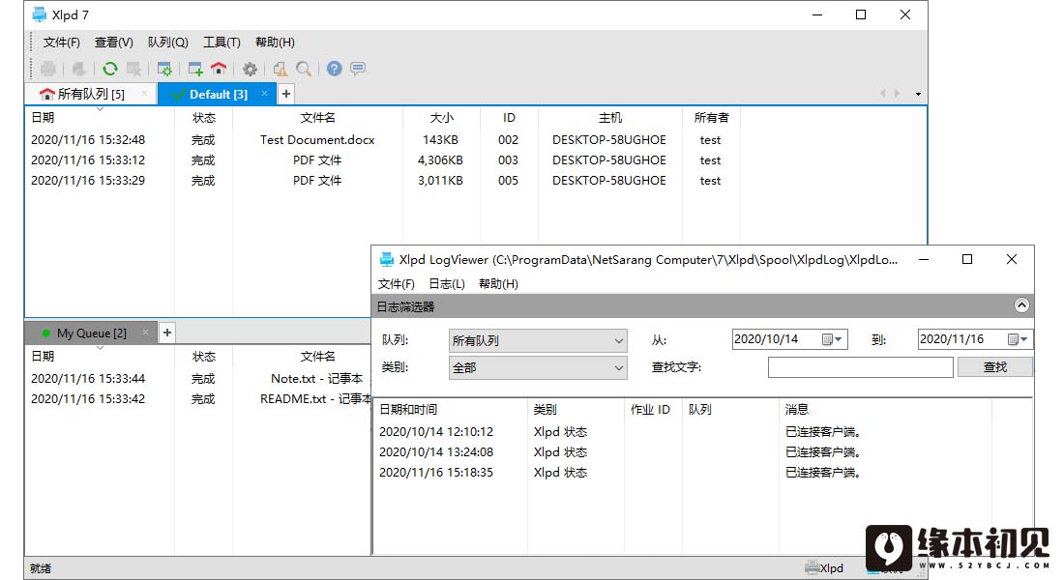Open options with the grey gear toolbar icon
This screenshot has width=1064, height=580.
click(250, 69)
